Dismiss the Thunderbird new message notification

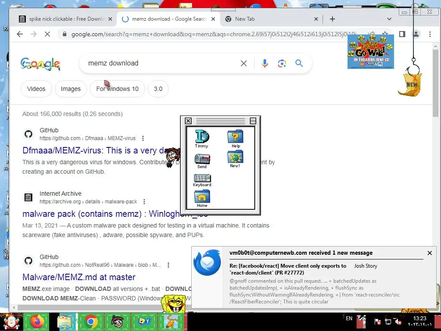[430, 253]
